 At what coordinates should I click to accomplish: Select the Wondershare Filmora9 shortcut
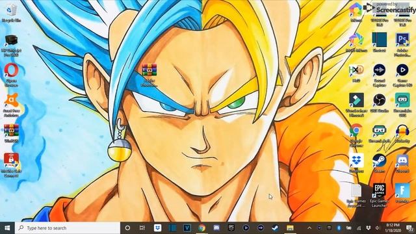tap(356, 105)
